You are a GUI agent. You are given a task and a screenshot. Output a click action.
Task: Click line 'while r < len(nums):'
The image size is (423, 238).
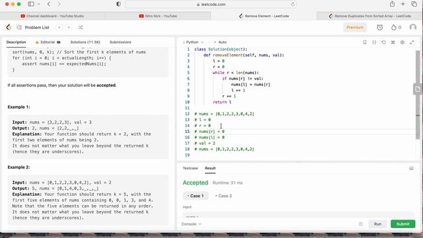(235, 73)
